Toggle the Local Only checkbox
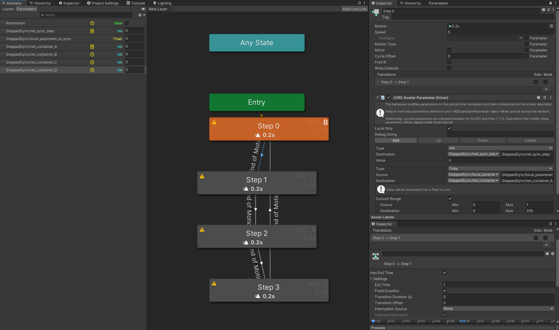Image resolution: width=559 pixels, height=330 pixels. click(449, 128)
